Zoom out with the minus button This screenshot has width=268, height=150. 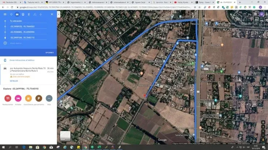click(x=263, y=136)
